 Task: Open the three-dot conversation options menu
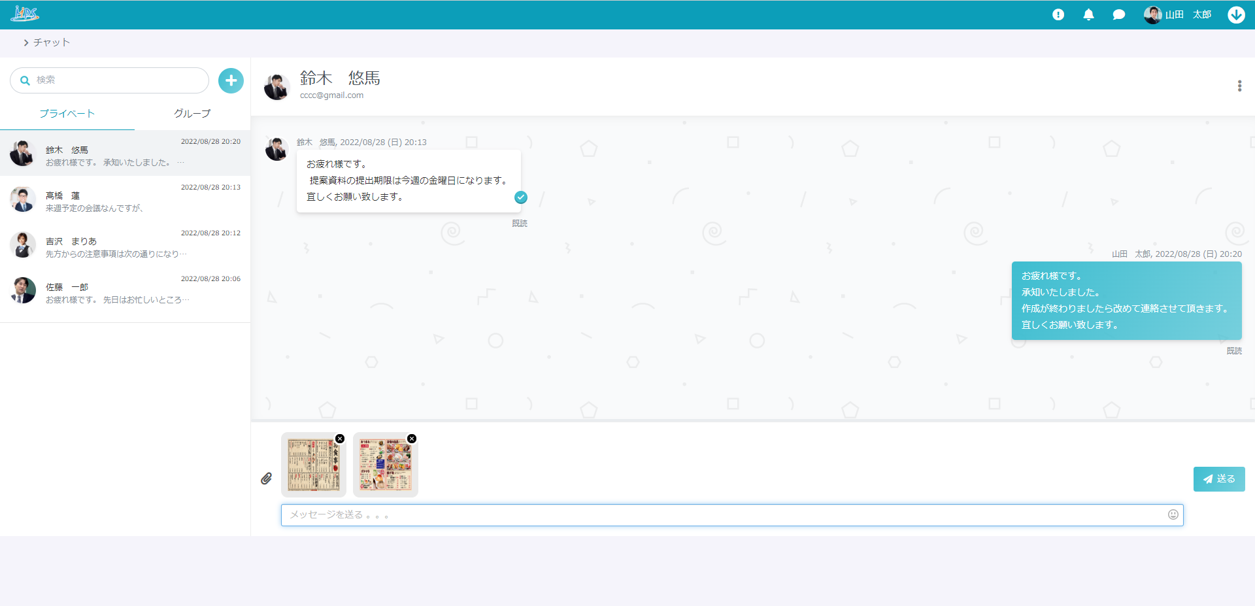[x=1239, y=86]
